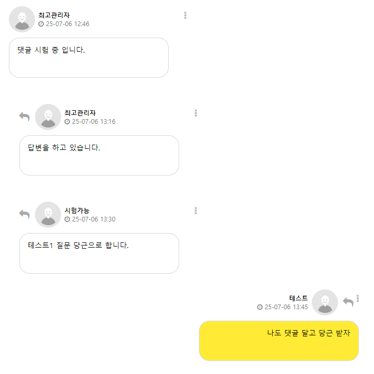Click the 답변을 하고 있습니다. reply bubble
Image resolution: width=374 pixels, height=374 pixels.
pyautogui.click(x=99, y=155)
